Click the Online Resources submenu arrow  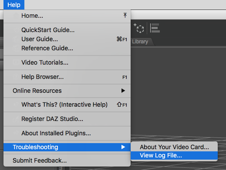(x=123, y=91)
